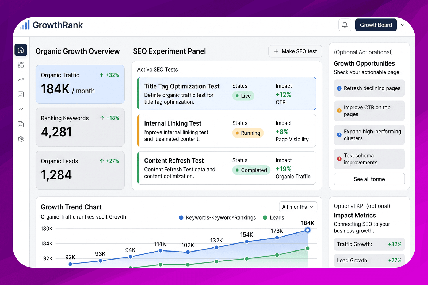Toggle the Leads legend series
This screenshot has height=285, width=428.
point(273,217)
